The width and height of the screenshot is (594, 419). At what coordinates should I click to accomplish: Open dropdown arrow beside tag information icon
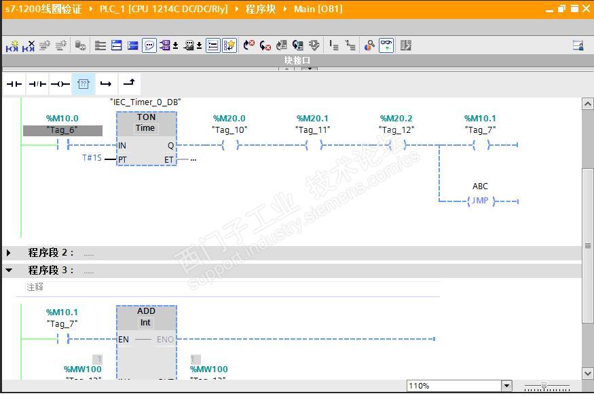[199, 46]
